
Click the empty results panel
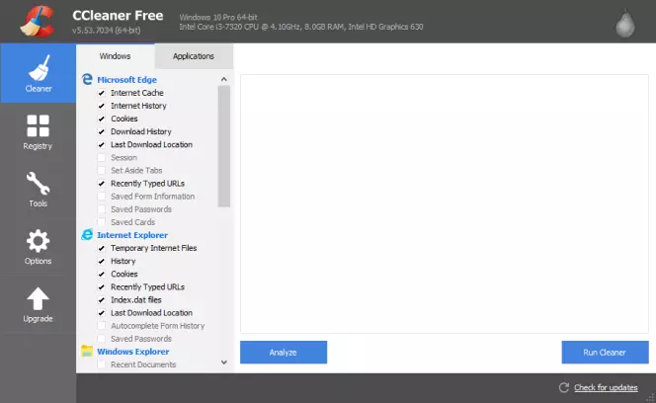click(x=445, y=203)
